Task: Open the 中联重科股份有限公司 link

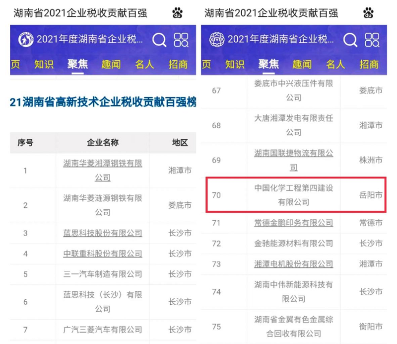Action: pos(102,254)
